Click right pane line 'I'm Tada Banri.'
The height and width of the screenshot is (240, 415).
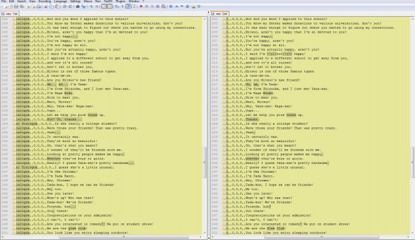click(260, 176)
